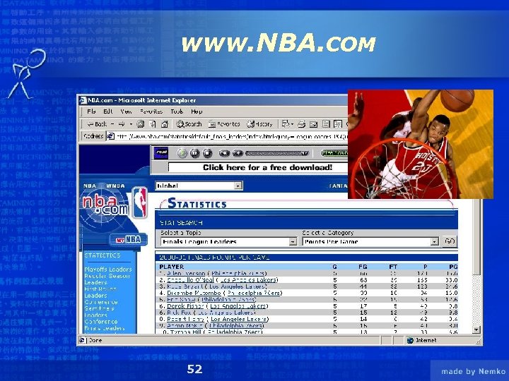
Task: Click the Back arrow in IE toolbar
Action: click(x=97, y=123)
